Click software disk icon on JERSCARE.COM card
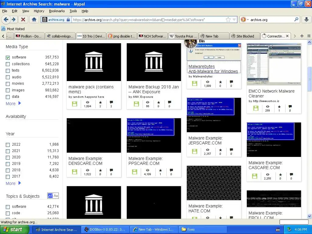 195,151
